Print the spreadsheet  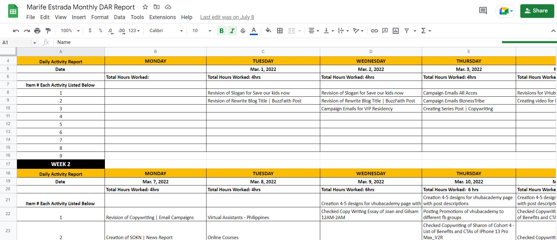(37, 31)
